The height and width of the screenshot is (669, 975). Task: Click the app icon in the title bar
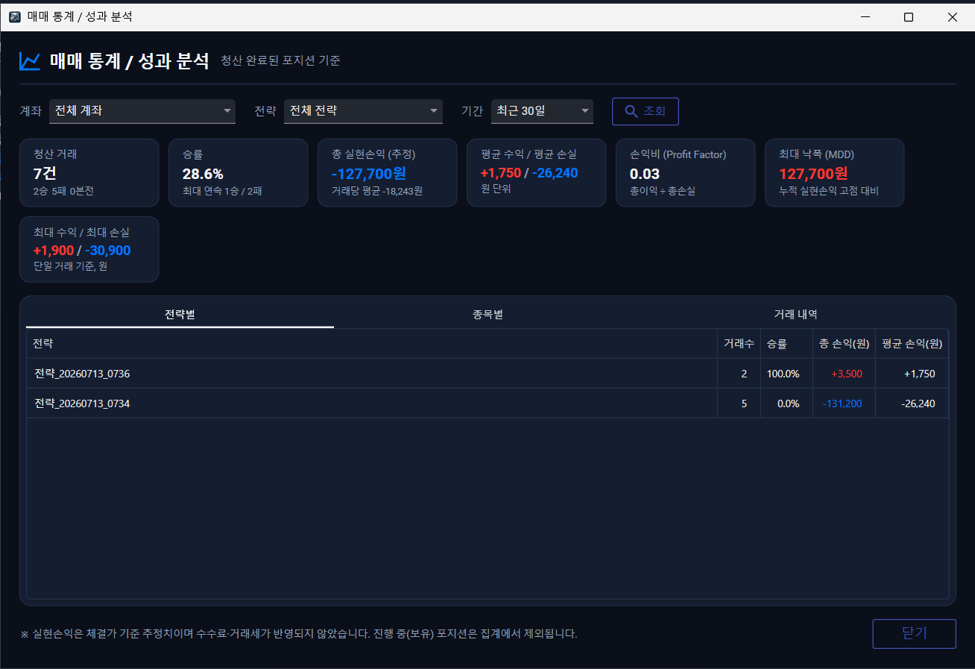pos(15,16)
